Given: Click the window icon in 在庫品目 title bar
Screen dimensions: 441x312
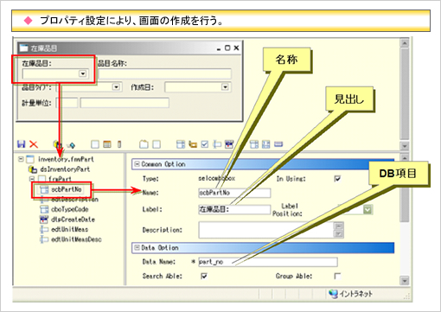Looking at the screenshot, I should [x=23, y=48].
